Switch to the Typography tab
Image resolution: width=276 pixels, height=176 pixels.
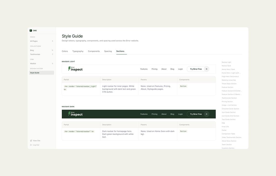pyautogui.click(x=78, y=51)
